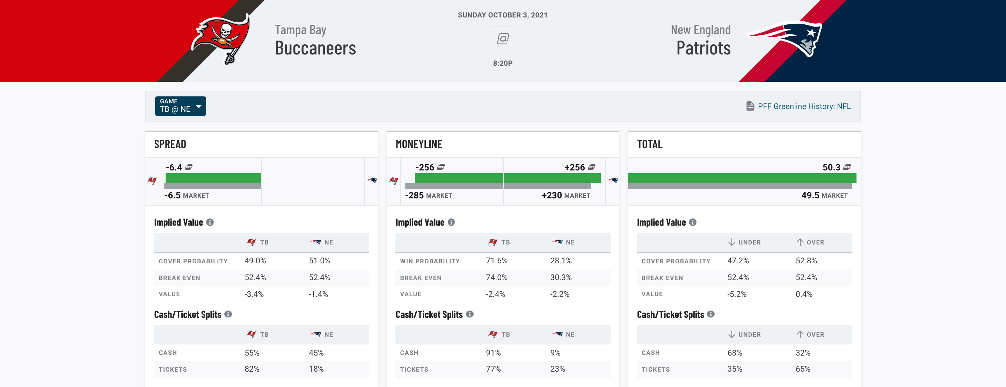Click Over cover probability 52.8%
The image size is (1006, 387).
(807, 261)
